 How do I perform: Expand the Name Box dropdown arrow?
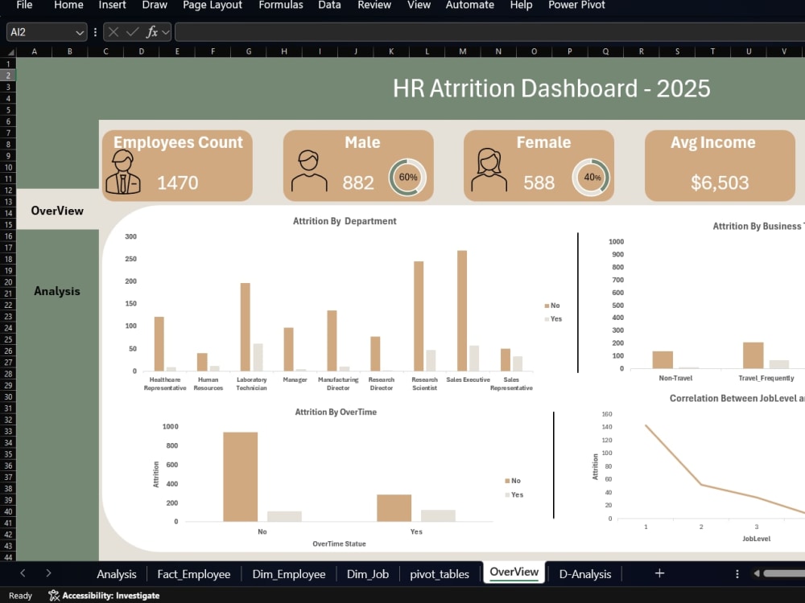click(x=80, y=33)
